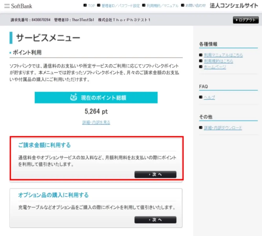Click the ログアウト button
262x236 pixels.
click(x=246, y=20)
